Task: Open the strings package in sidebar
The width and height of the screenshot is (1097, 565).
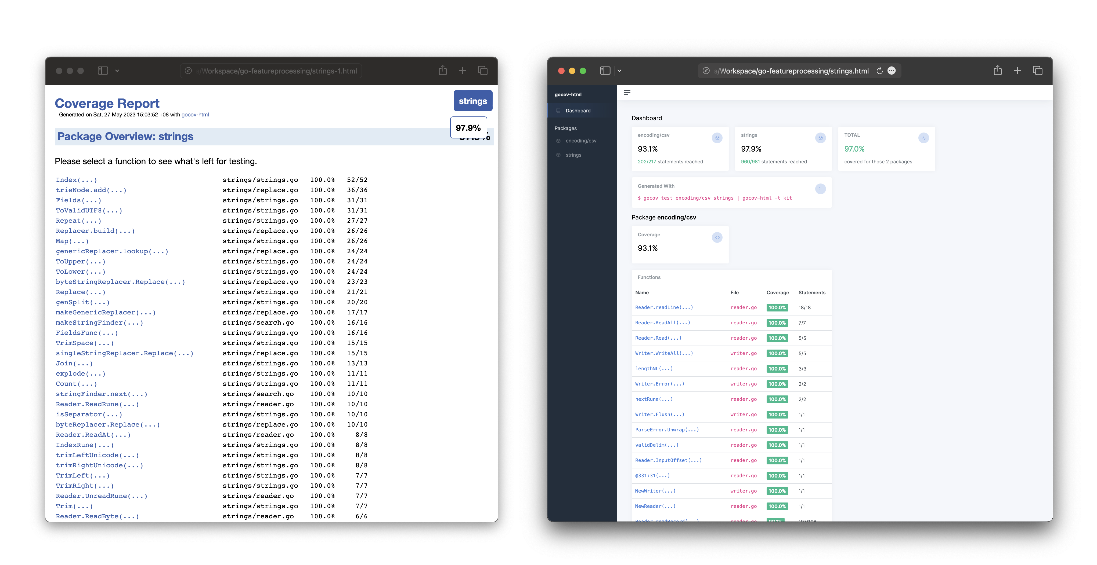Action: [573, 155]
